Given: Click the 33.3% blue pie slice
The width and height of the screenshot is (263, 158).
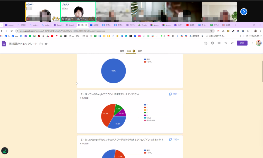Looking at the screenshot, I should pos(117,123).
